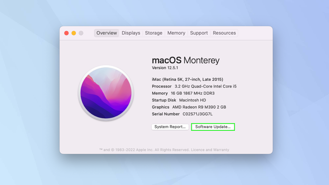Click the AMD Radeon graphics line

pyautogui.click(x=189, y=107)
